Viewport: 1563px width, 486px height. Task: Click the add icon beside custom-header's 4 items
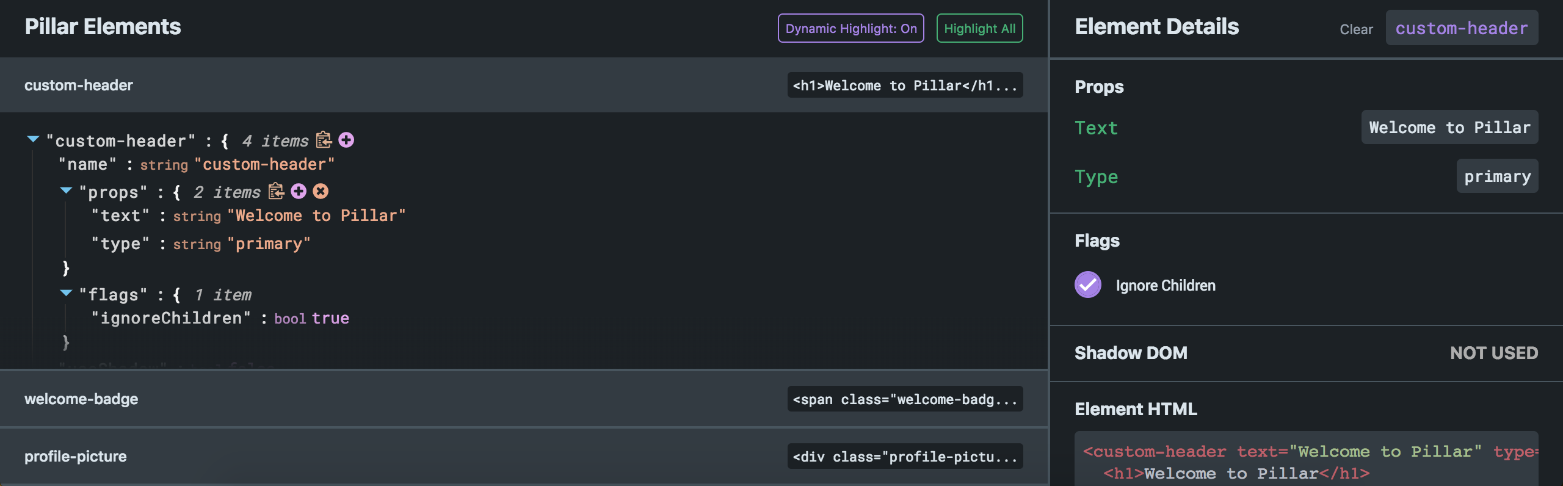pos(346,140)
